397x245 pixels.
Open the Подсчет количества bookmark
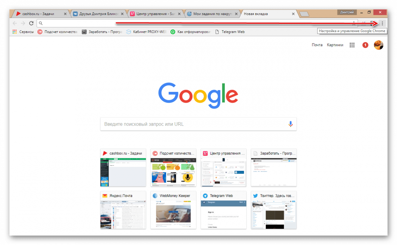point(57,32)
